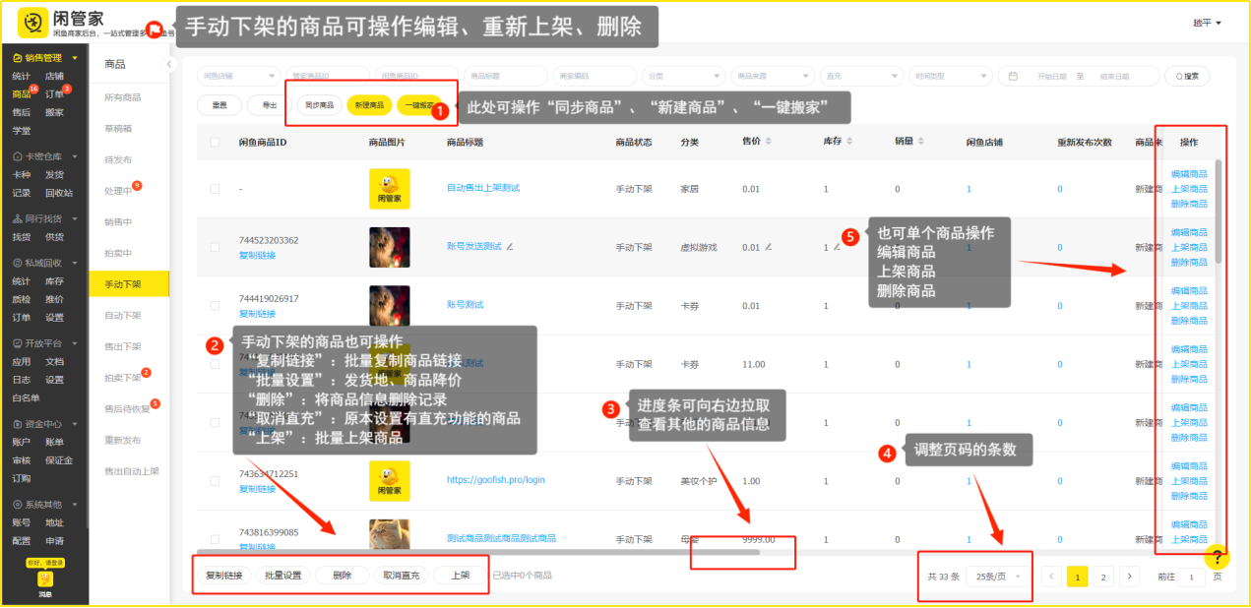The image size is (1251, 608).
Task: Click the edit pencil next to price 0.01
Action: tap(768, 247)
